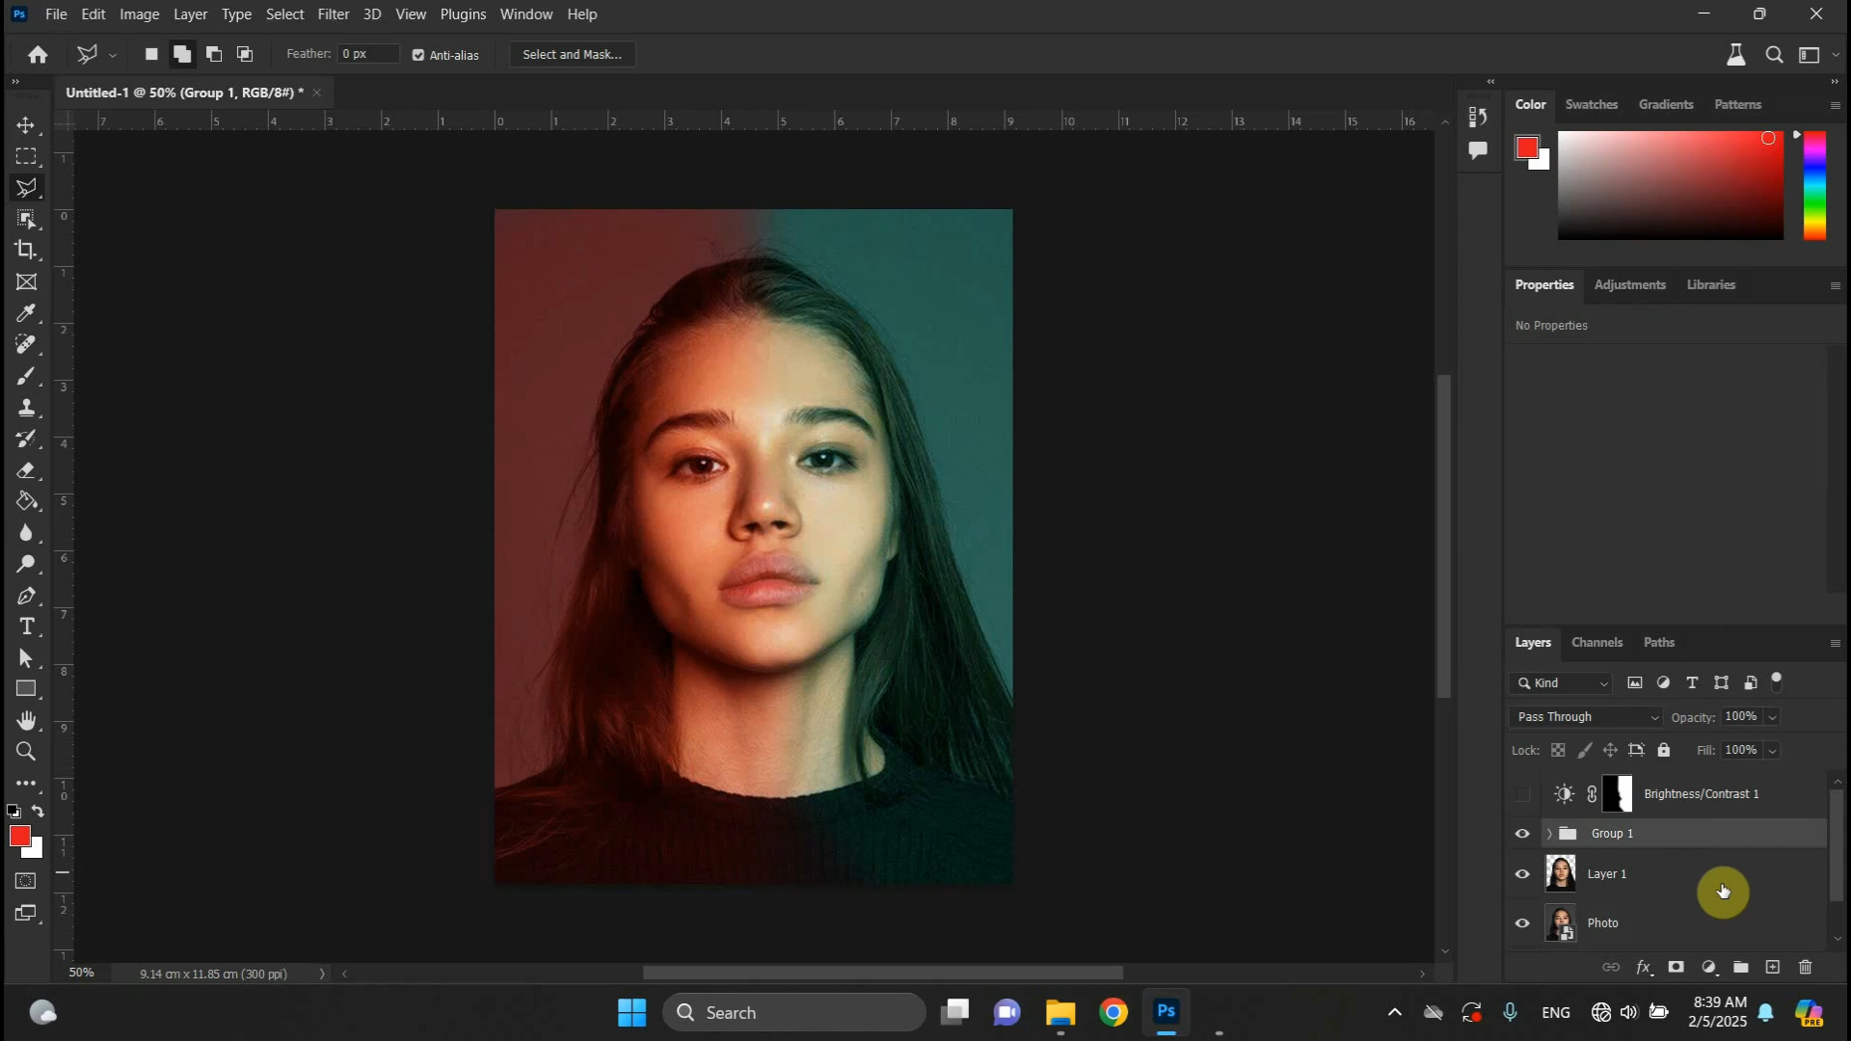Select the Object Selection tool
The height and width of the screenshot is (1041, 1851).
point(26,220)
